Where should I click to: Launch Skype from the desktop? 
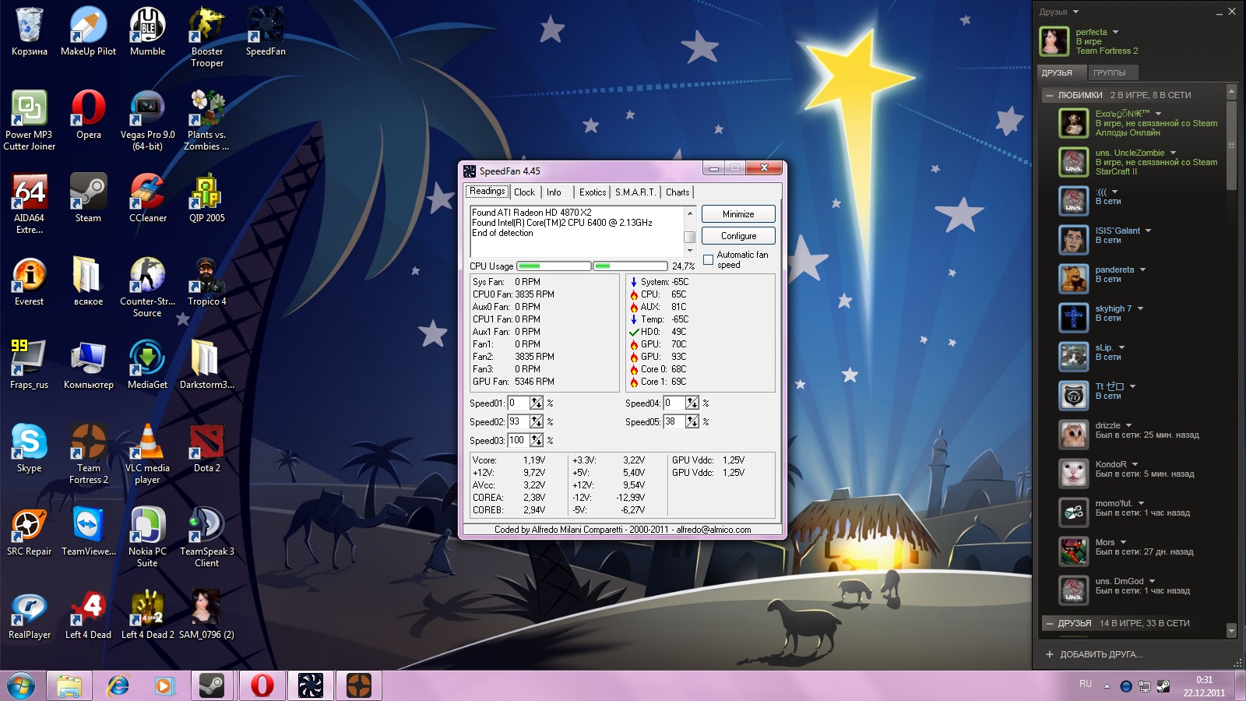click(29, 448)
